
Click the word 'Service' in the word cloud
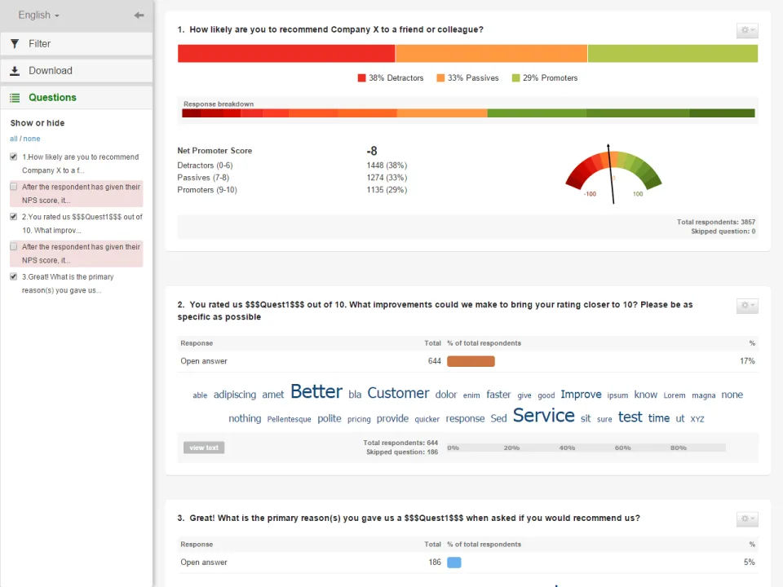click(x=544, y=416)
